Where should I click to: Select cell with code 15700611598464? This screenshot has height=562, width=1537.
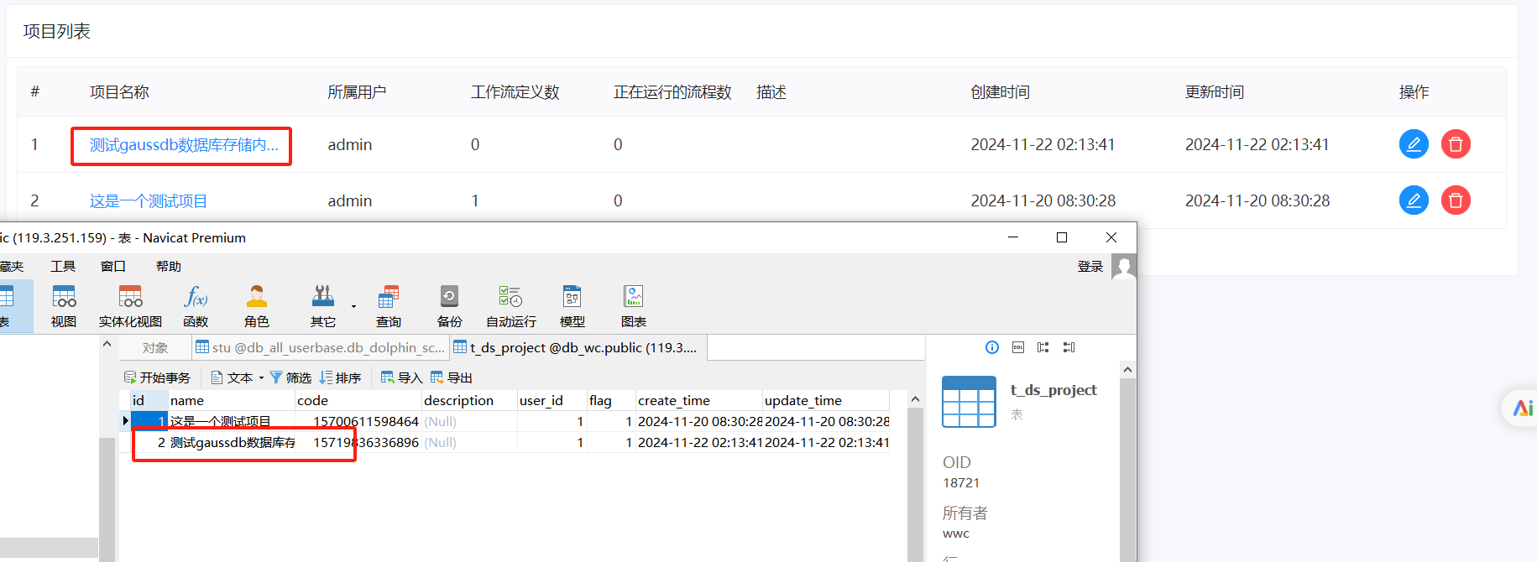(358, 421)
